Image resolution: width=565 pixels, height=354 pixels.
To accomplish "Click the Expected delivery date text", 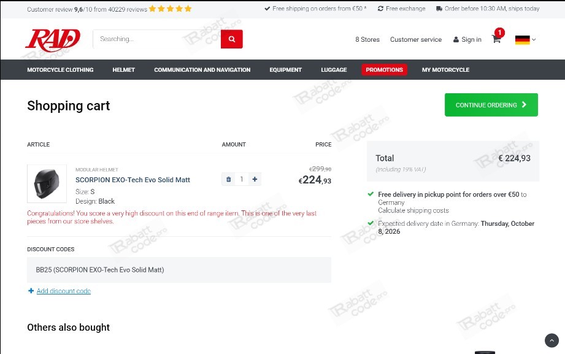I will 456,228.
